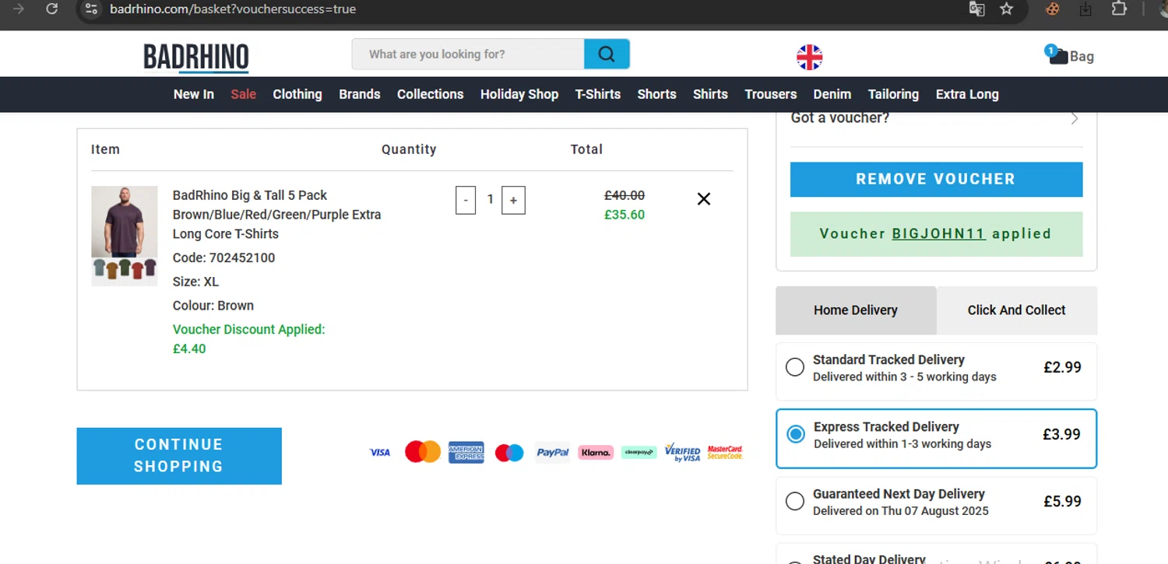Click the search magnifier button
Image resolution: width=1168 pixels, height=564 pixels.
tap(607, 54)
